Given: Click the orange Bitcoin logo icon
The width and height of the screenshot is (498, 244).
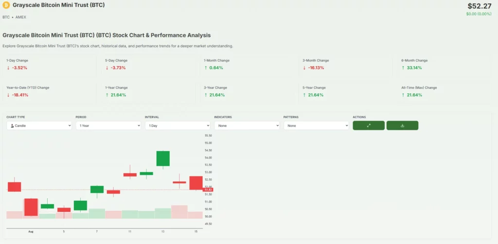Looking at the screenshot, I should 6,5.
